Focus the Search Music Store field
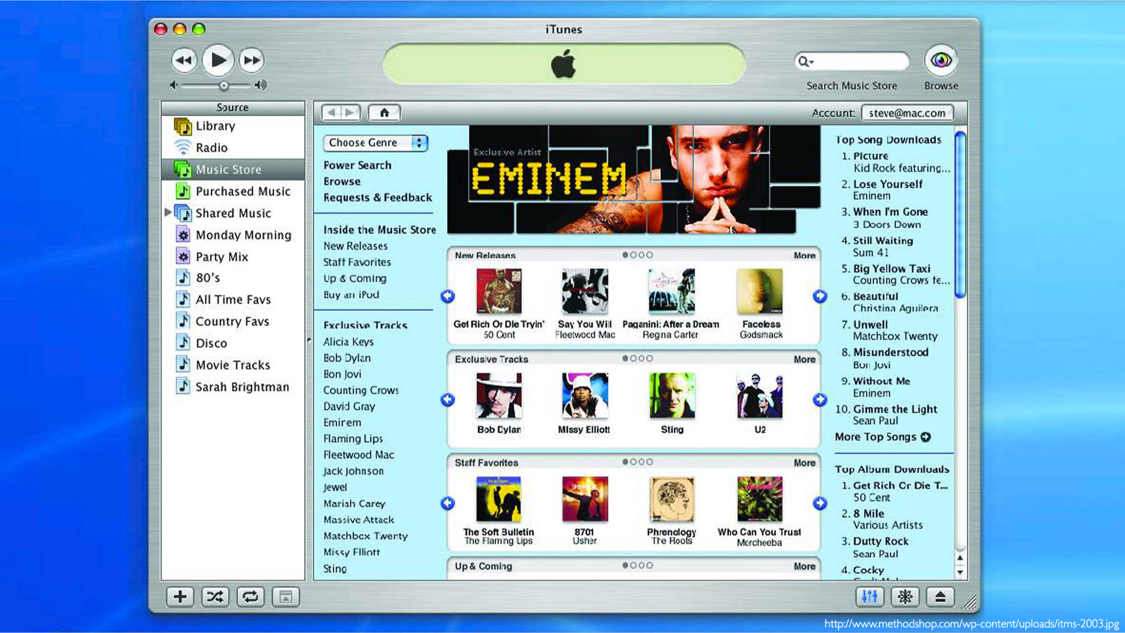 tap(851, 61)
